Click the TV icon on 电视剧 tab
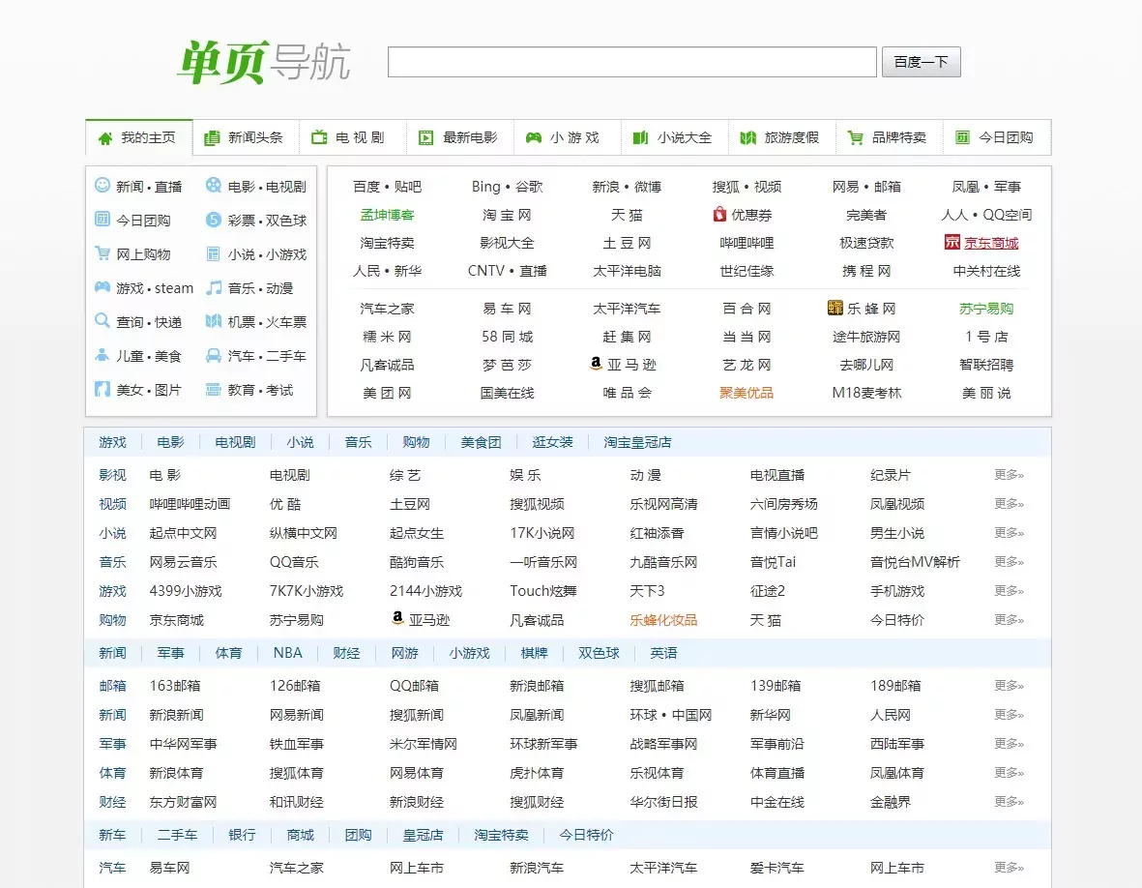Viewport: 1142px width, 888px height. click(x=319, y=137)
